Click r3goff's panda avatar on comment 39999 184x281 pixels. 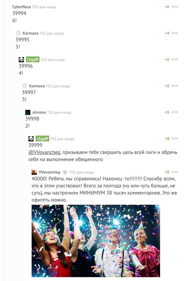(31, 139)
